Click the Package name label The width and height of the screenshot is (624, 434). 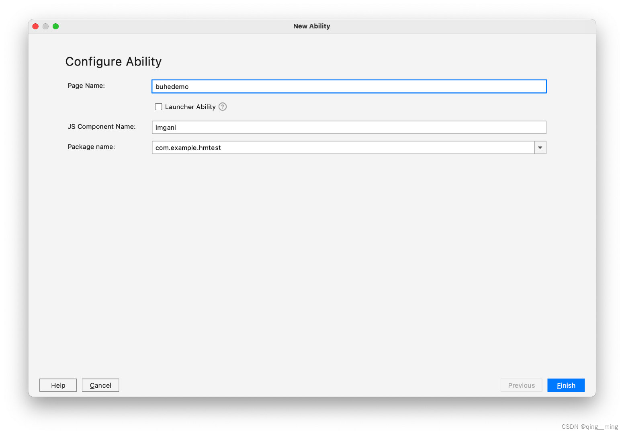click(x=91, y=147)
